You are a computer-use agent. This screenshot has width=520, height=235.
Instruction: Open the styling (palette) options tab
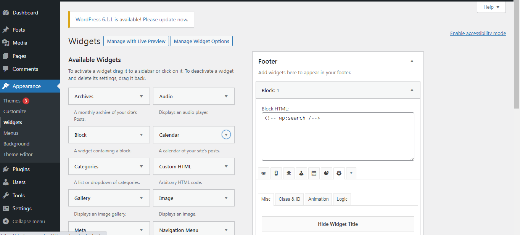click(326, 173)
